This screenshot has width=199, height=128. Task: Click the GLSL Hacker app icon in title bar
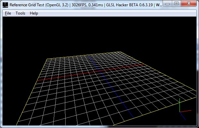pos(5,5)
